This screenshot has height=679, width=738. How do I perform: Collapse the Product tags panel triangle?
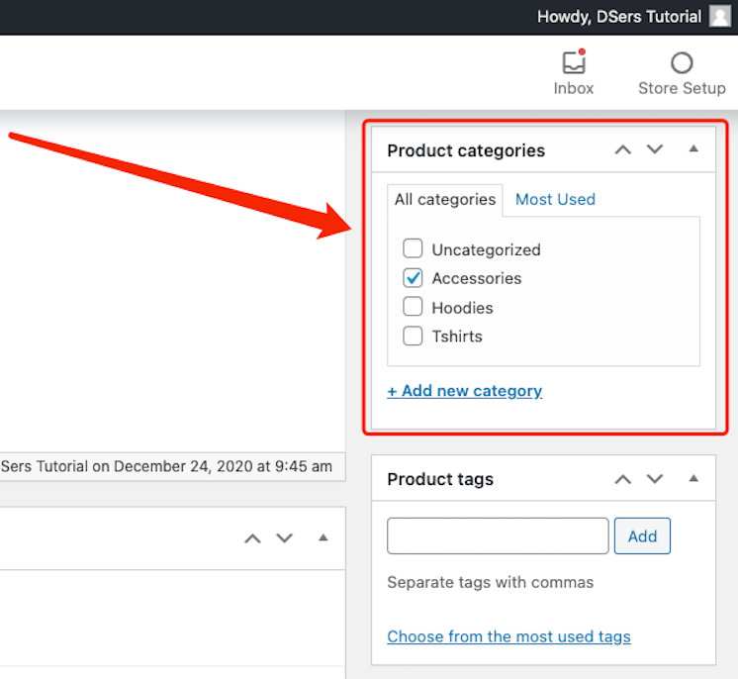click(x=693, y=478)
